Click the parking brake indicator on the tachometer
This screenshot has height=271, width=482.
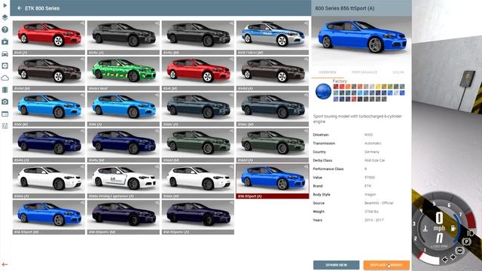[466, 242]
